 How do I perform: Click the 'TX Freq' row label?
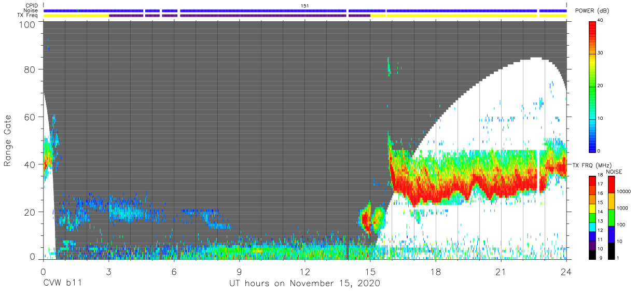28,16
